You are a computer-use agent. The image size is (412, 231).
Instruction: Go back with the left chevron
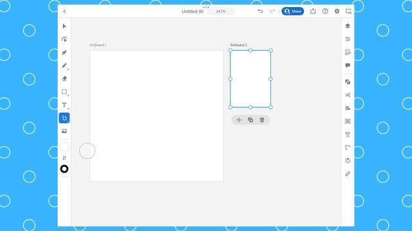click(x=64, y=12)
